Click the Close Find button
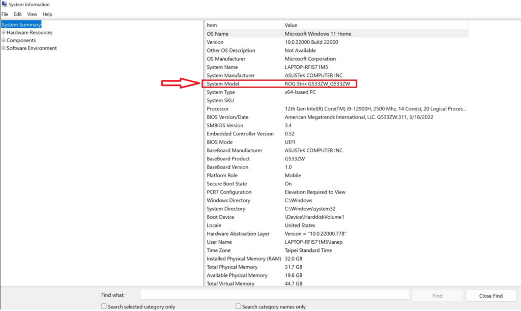The image size is (521, 311). [491, 295]
